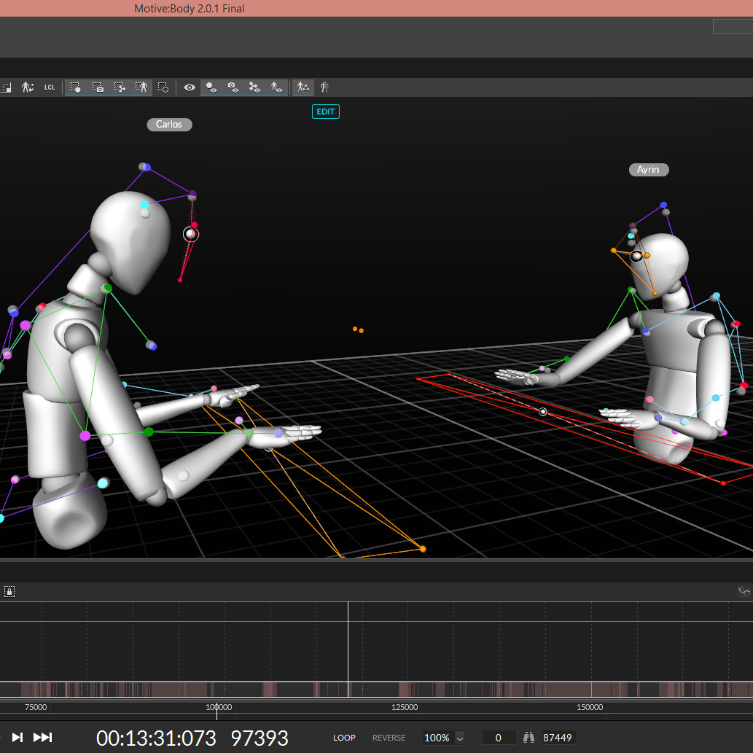
Task: Skip to the last frame
Action: click(x=43, y=738)
